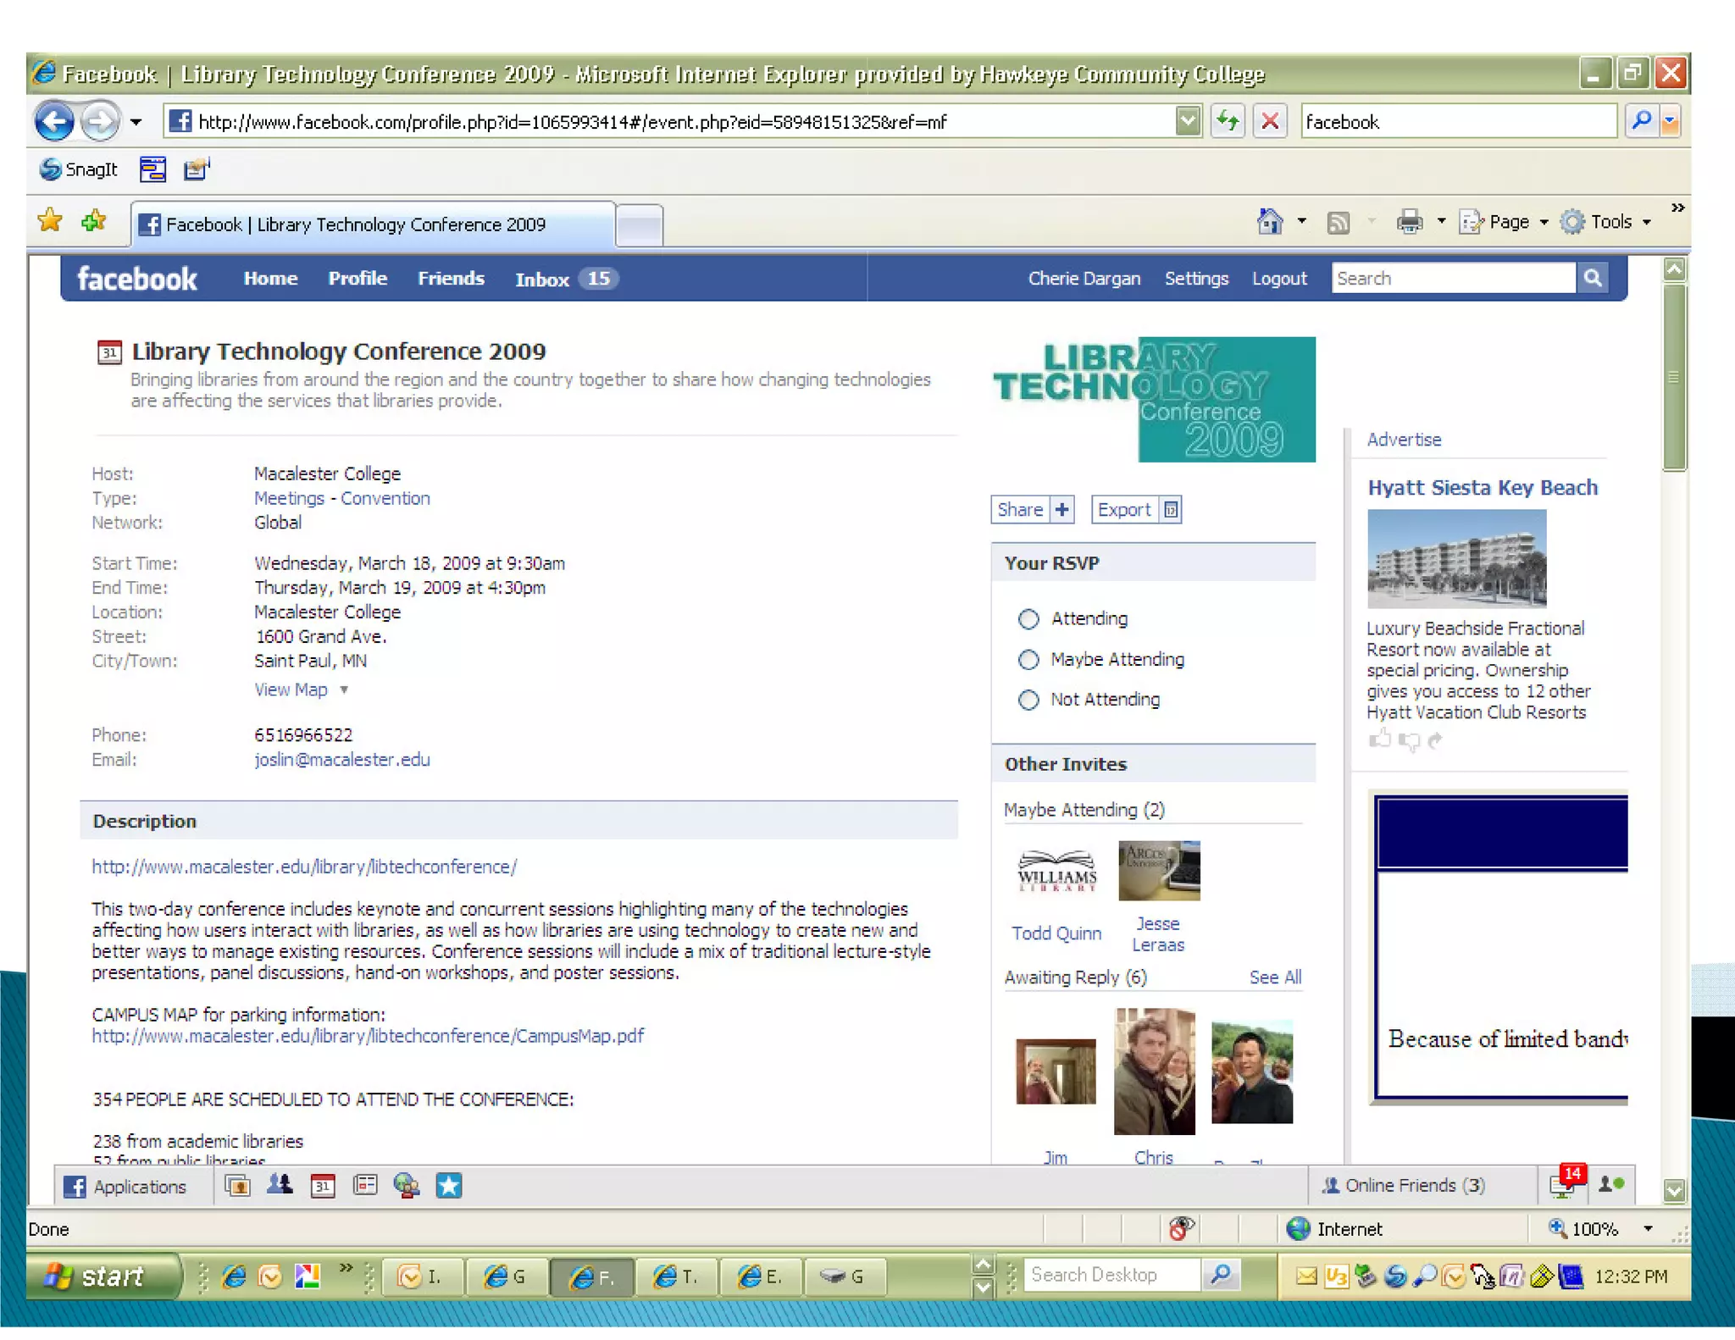1735x1340 pixels.
Task: Open Settings in Facebook top bar
Action: 1196,279
